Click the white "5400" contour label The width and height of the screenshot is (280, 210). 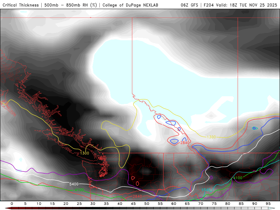74,184
